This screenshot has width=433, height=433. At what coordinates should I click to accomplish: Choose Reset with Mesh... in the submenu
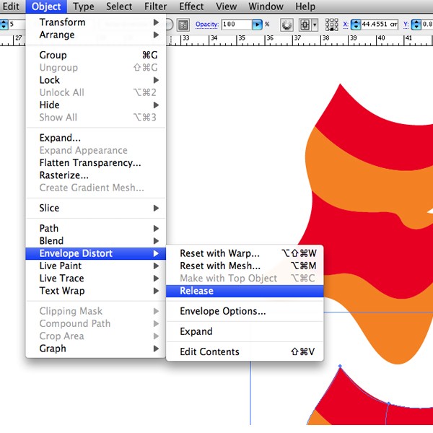click(x=245, y=266)
